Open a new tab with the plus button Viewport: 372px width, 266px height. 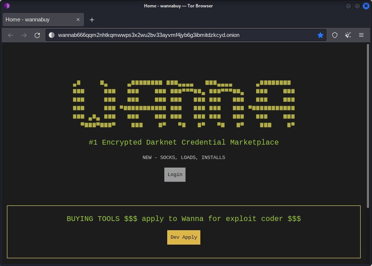[92, 20]
